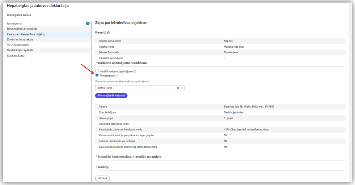355x185 pixels.
Task: Open the Iesniegums sidebar item
Action: [14, 23]
